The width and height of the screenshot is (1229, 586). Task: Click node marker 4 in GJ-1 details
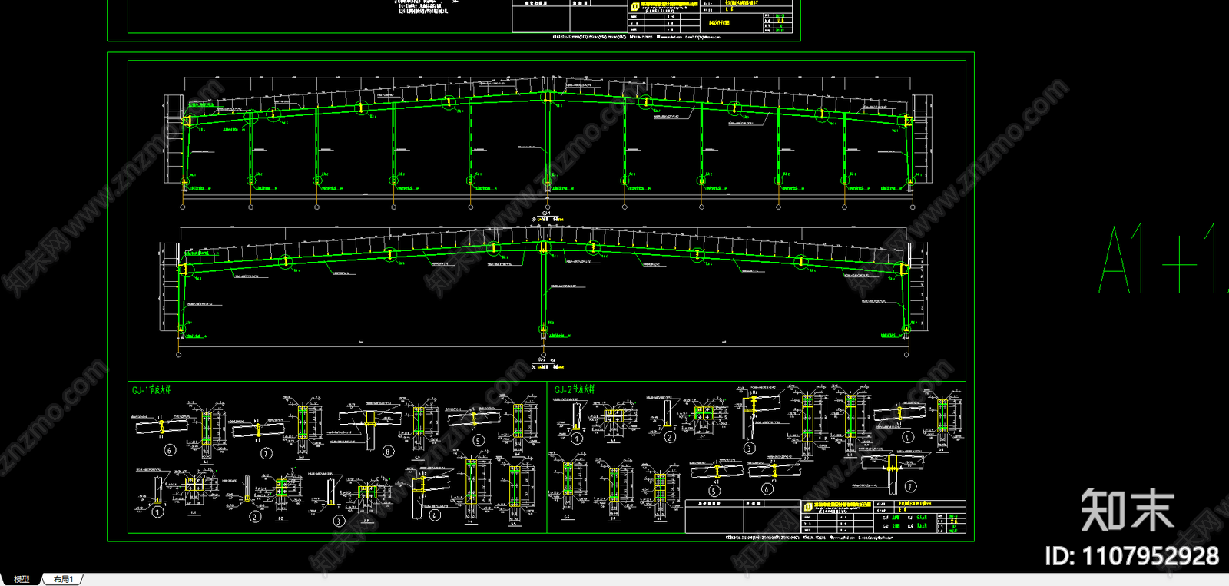coord(435,515)
